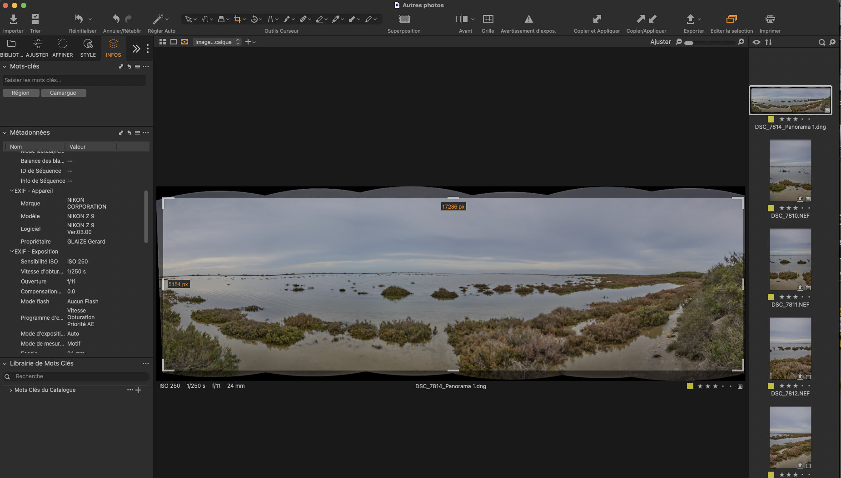Open the BIBLIOT... library tab

tap(11, 48)
